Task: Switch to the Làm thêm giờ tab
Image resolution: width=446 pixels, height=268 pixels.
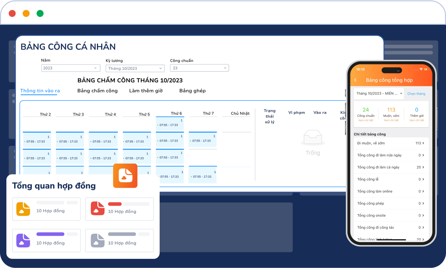Action: click(146, 91)
